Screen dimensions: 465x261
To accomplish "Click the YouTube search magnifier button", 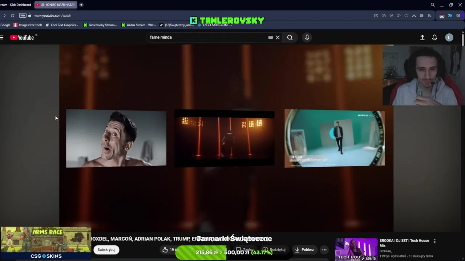I will 290,37.
